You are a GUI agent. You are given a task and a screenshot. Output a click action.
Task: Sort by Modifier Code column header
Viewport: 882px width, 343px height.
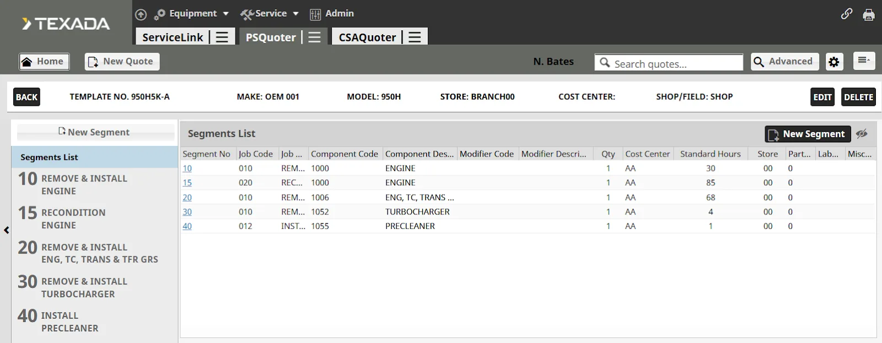(x=487, y=154)
